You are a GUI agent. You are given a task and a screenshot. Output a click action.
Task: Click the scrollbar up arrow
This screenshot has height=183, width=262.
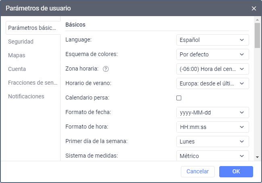257,19
